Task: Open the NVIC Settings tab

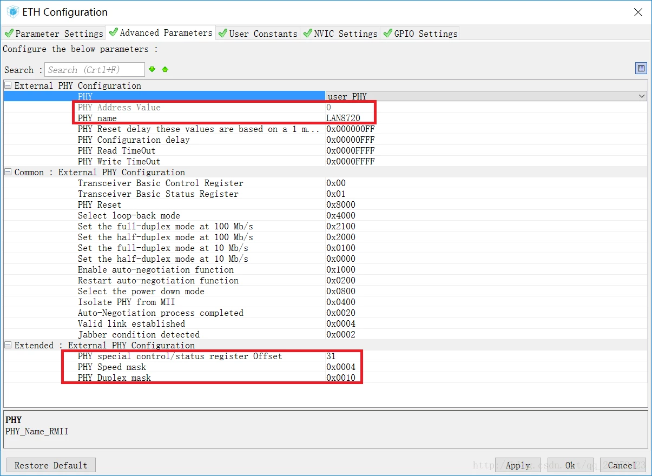Action: click(x=340, y=34)
